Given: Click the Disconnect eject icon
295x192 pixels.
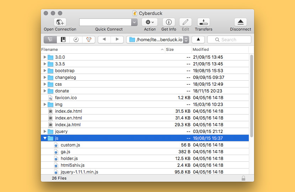Looking at the screenshot, I should pos(240,22).
